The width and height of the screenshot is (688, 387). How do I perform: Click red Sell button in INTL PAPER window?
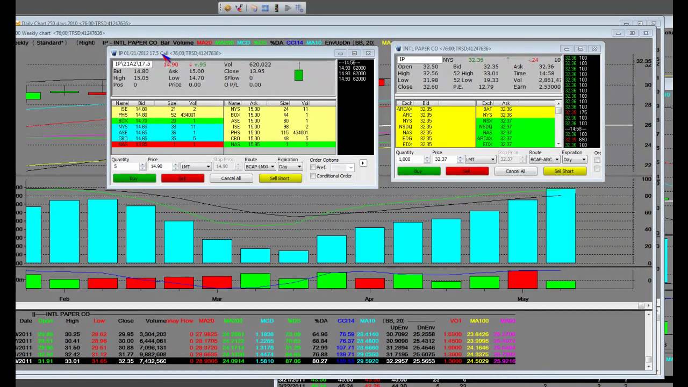pos(467,171)
